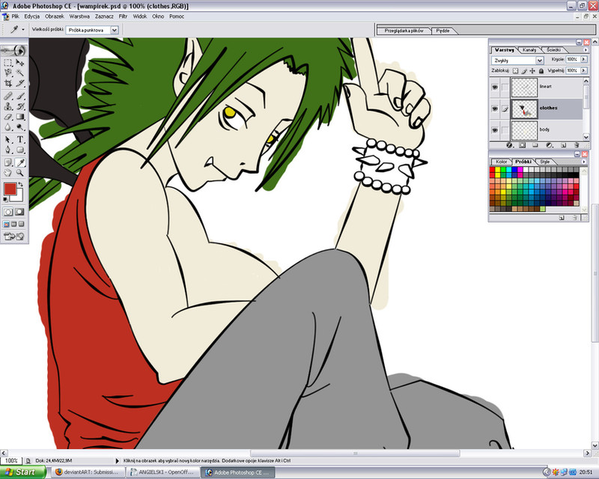Select the Healing Brush tool
The image size is (599, 479).
pos(8,96)
